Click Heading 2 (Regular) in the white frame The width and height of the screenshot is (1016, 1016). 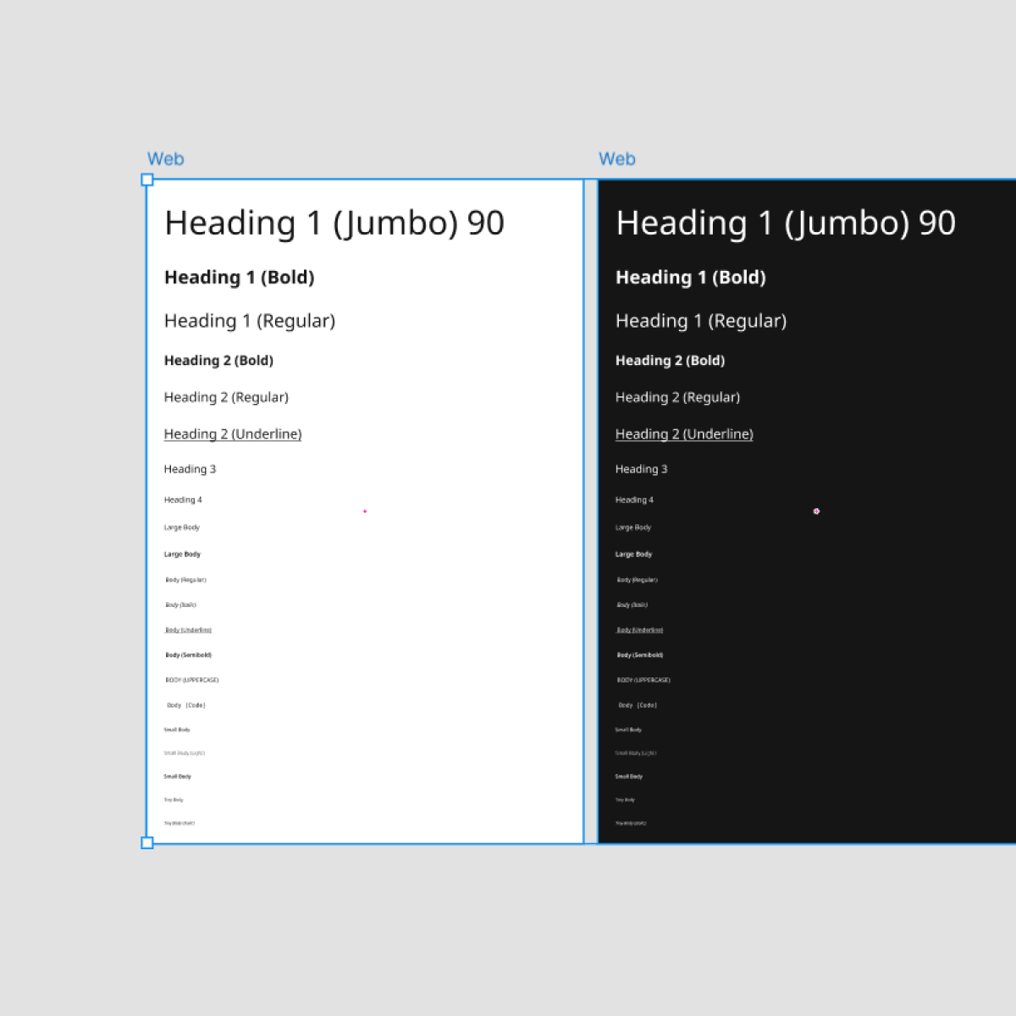226,397
